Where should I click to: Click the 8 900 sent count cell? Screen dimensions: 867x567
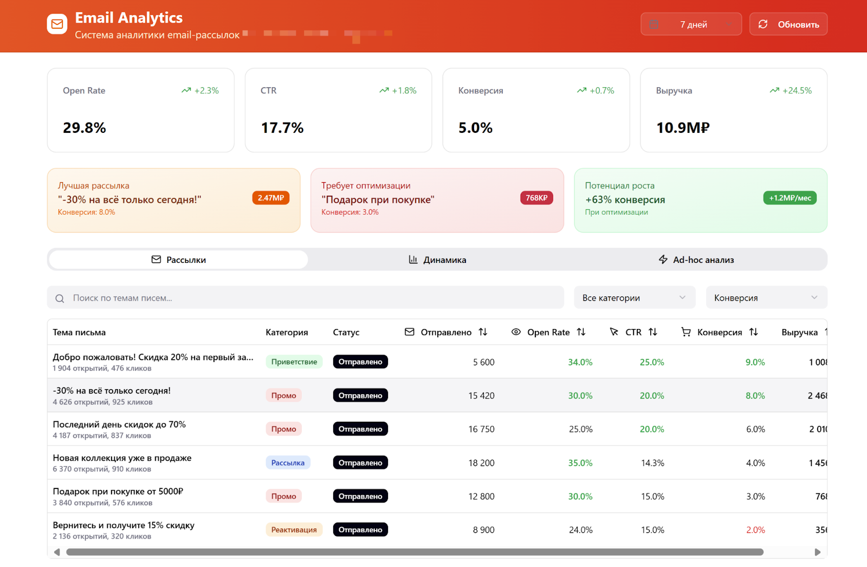[x=483, y=530]
